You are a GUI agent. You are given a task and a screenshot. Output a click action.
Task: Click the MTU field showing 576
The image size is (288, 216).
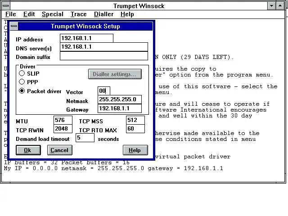[63, 120]
